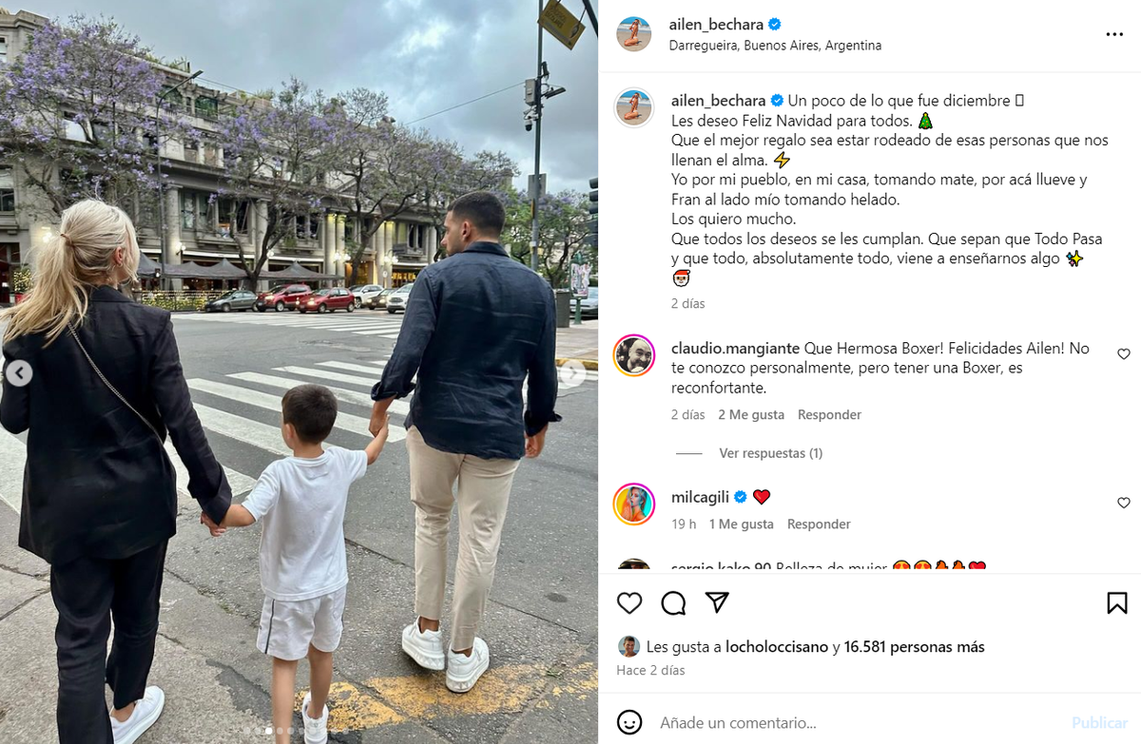This screenshot has width=1141, height=744.
Task: Open the emoji picker smiley icon
Action: [629, 722]
